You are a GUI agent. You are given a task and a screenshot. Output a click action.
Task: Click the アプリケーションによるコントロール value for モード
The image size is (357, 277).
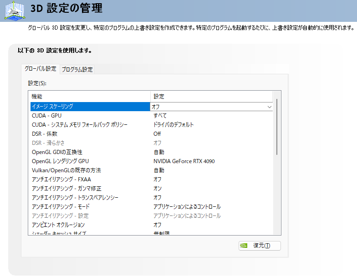click(187, 207)
